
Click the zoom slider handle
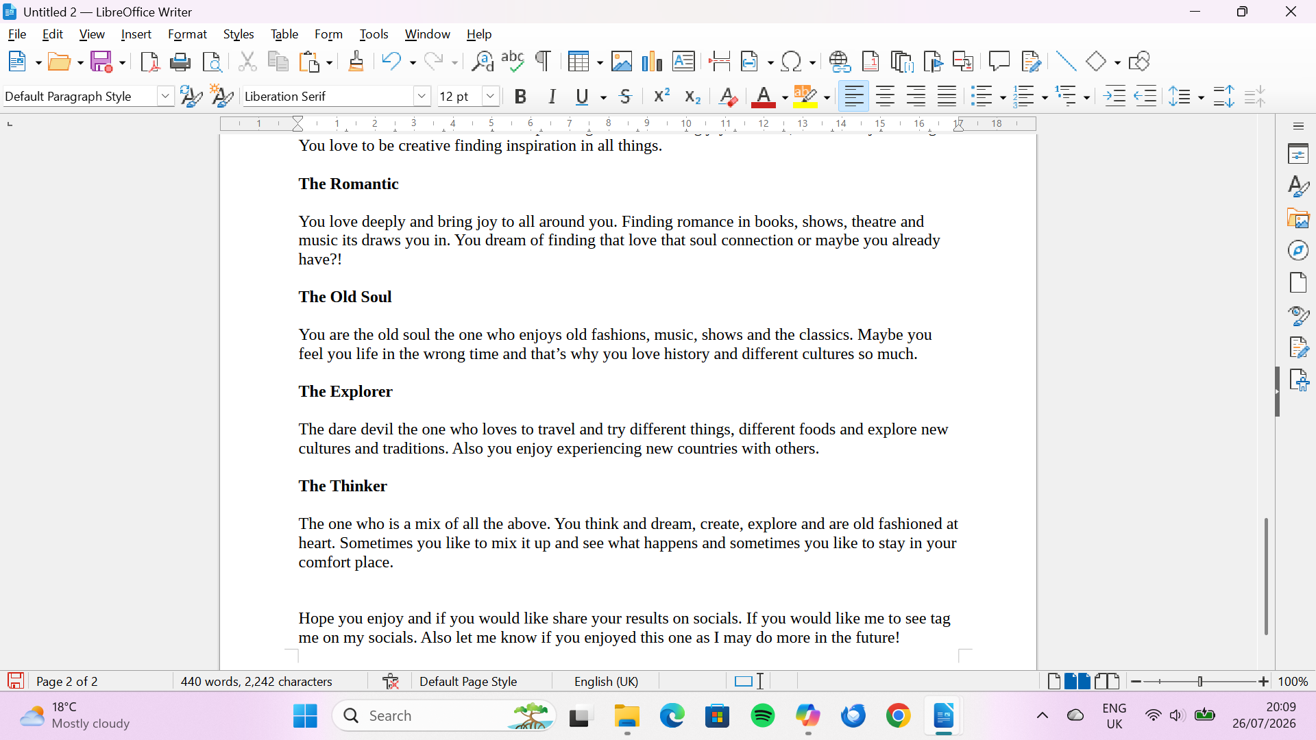click(1200, 682)
